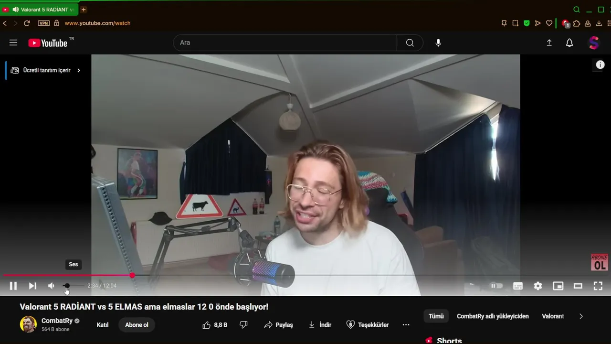Skip to the next video
This screenshot has width=611, height=344.
[32, 286]
